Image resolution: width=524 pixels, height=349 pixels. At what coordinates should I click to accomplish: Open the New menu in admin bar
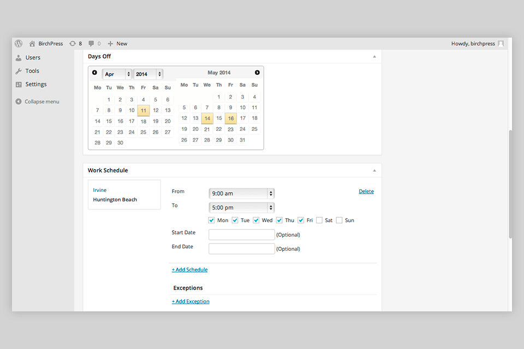(122, 44)
